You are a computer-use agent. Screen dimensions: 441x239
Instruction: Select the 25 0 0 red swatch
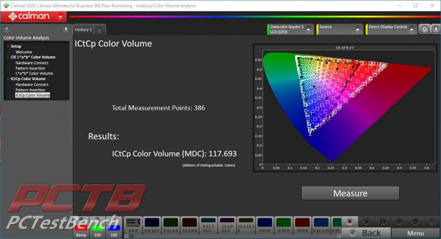pyautogui.click(x=302, y=225)
